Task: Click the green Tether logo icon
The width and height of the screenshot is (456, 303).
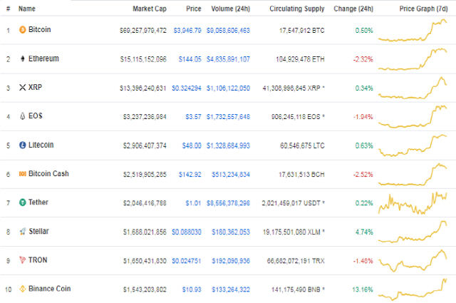Action: pos(22,202)
